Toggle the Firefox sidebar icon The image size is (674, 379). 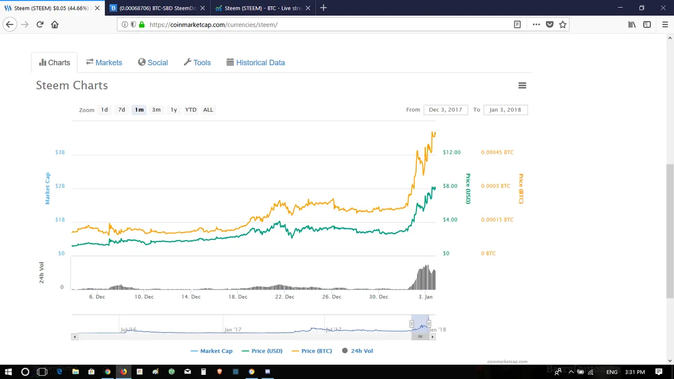click(x=647, y=24)
